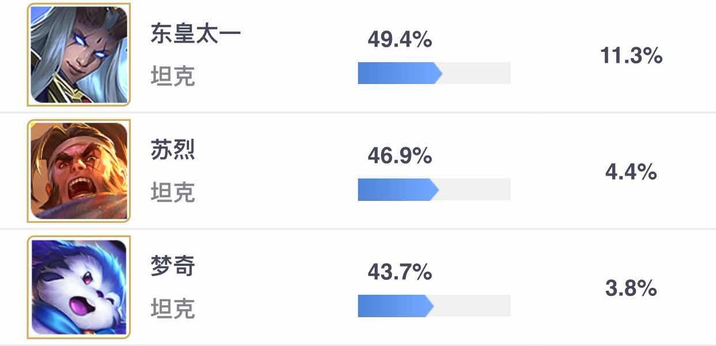
Task: Select the hero name 苏烈
Action: tap(173, 150)
